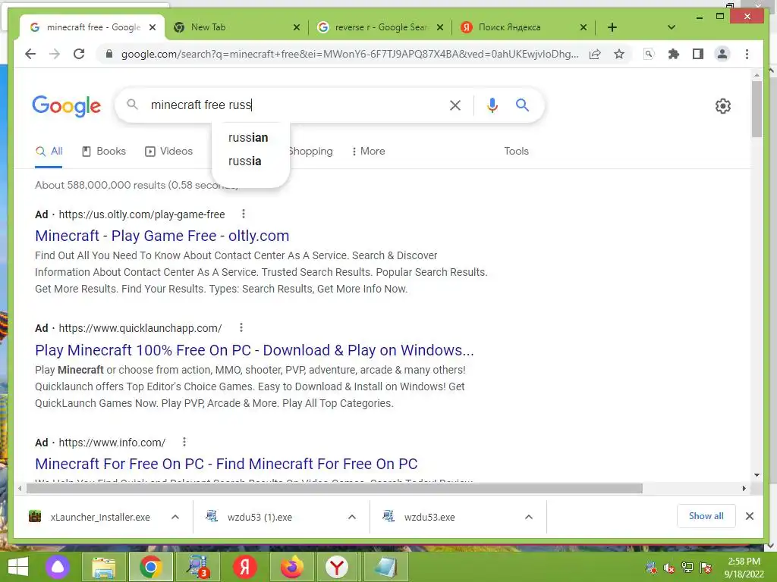
Task: Open Chrome's three-dot menu
Action: (747, 54)
